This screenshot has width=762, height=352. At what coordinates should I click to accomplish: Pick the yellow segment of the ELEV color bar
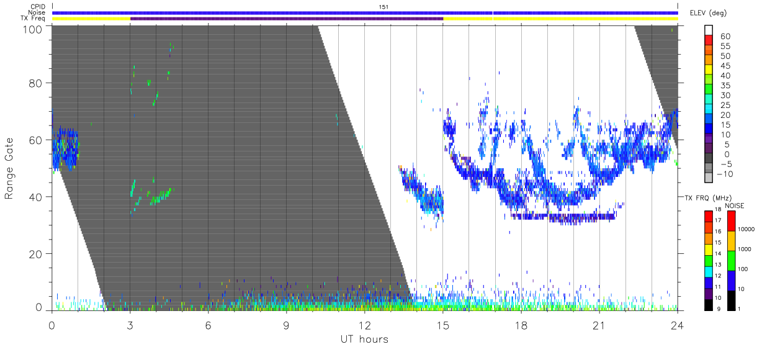(709, 70)
